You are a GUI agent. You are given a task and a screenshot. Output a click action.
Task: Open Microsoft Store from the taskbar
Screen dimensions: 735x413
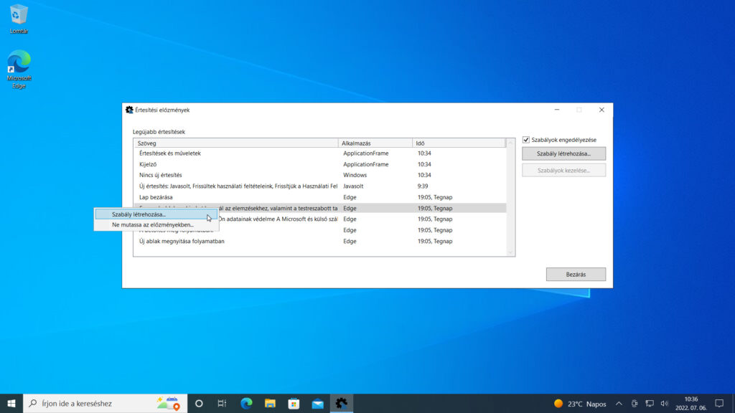[x=294, y=403]
